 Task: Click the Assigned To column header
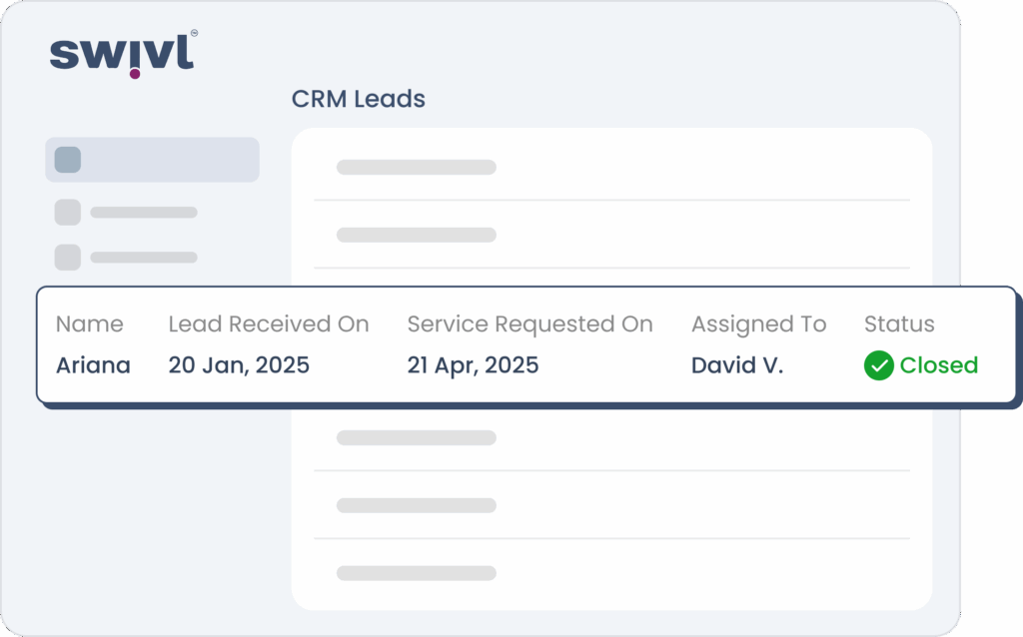click(759, 324)
